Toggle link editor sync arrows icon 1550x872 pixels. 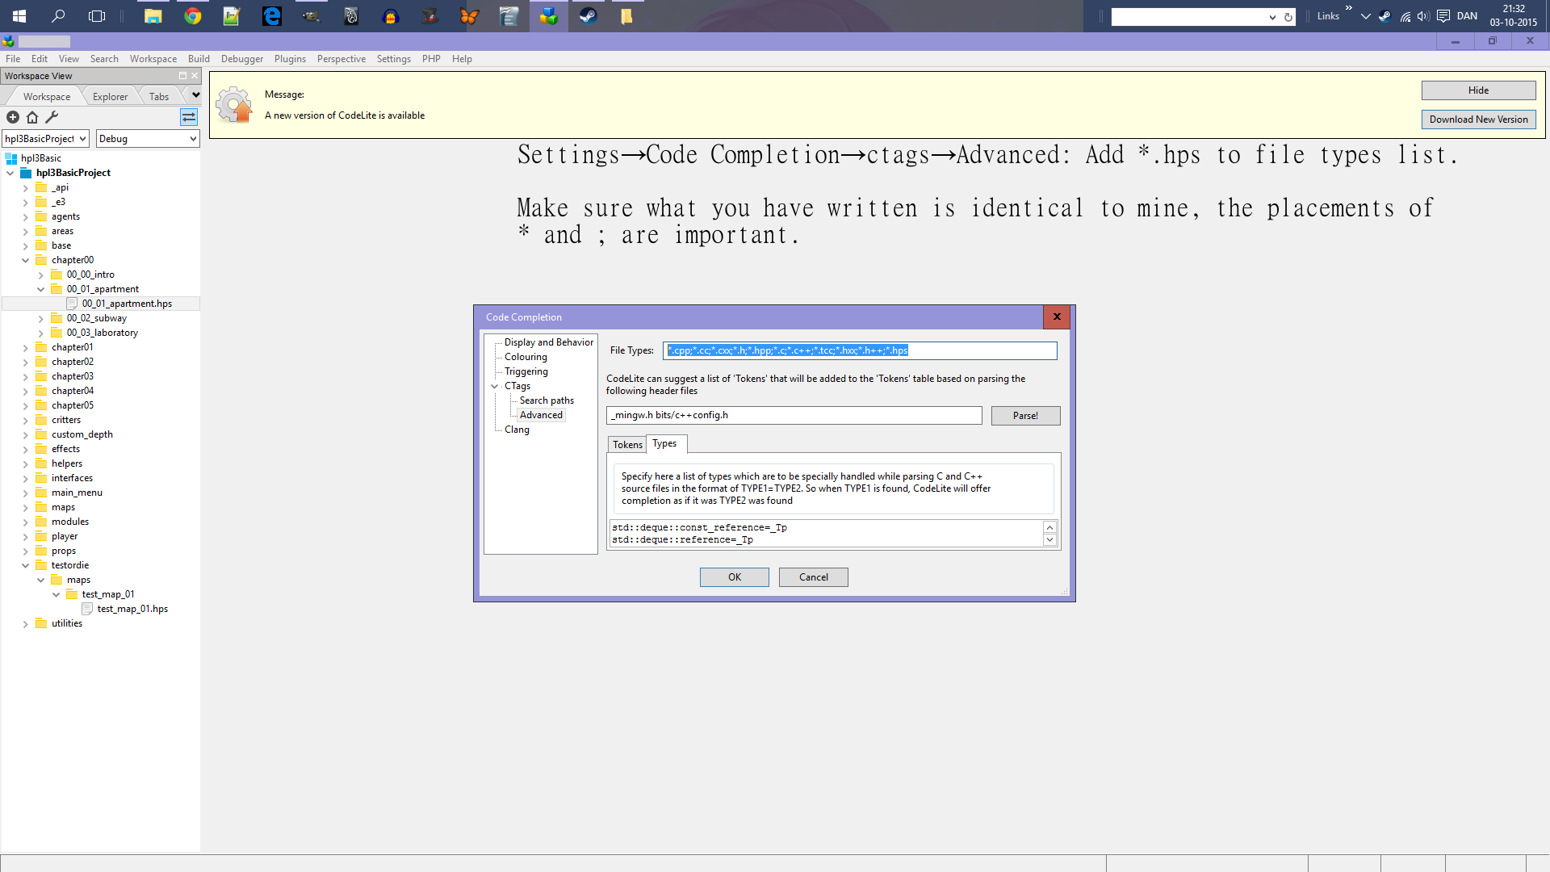click(188, 117)
